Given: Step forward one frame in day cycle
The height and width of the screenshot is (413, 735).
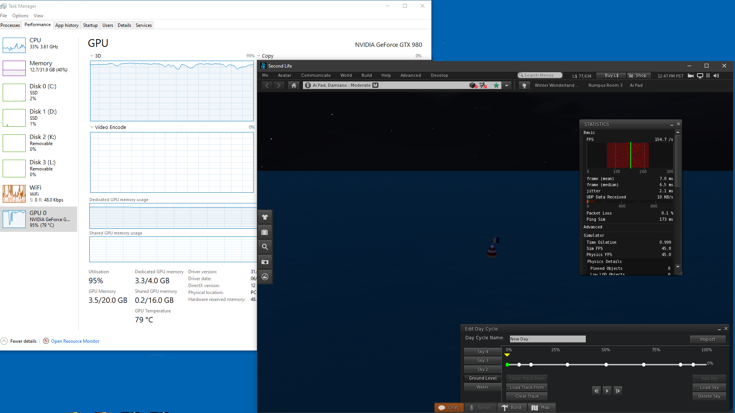Looking at the screenshot, I should tap(618, 391).
